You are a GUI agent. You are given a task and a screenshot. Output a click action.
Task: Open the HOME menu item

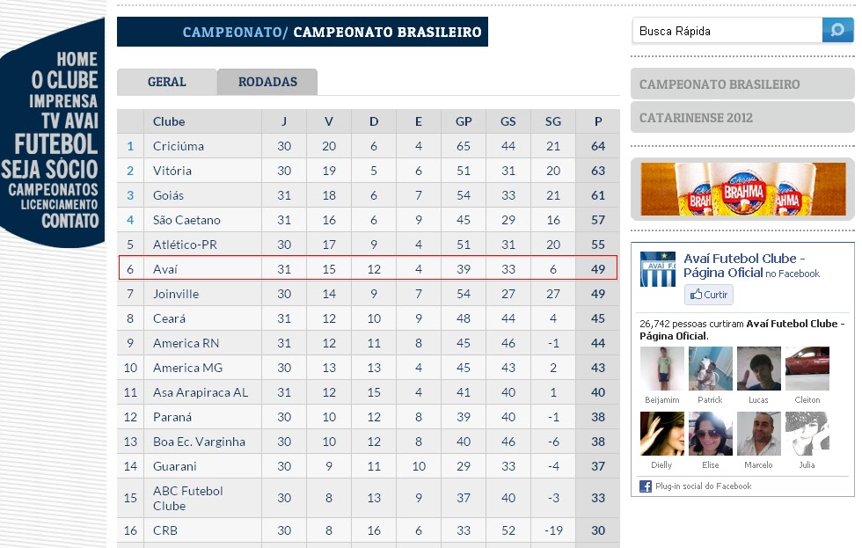[x=77, y=59]
